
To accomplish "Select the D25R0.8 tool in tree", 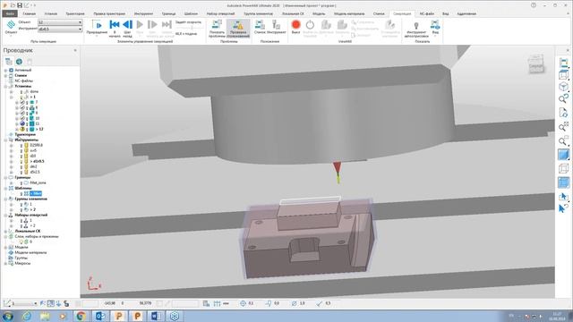I will 36,145.
